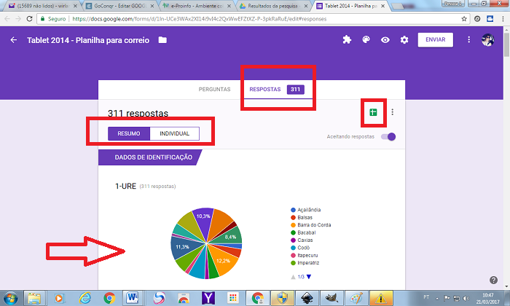Click the preview eye icon
Screen dimensions: 510x306
tap(385, 40)
